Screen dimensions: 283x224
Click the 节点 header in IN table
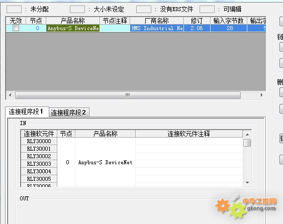tap(66, 134)
